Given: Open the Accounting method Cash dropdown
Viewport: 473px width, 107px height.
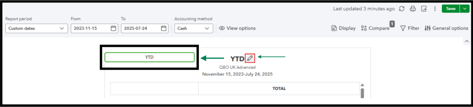Looking at the screenshot, I should (194, 28).
